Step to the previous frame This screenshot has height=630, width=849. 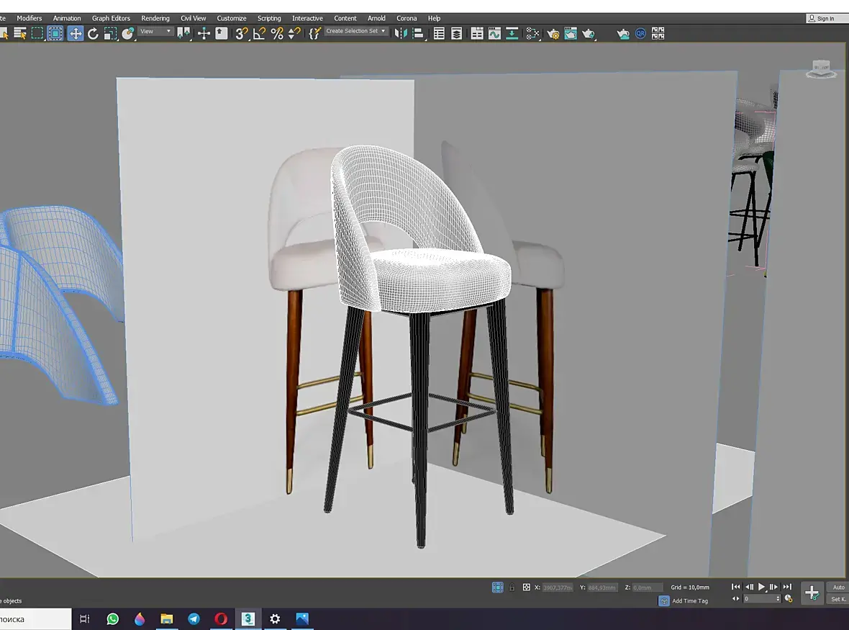[749, 587]
